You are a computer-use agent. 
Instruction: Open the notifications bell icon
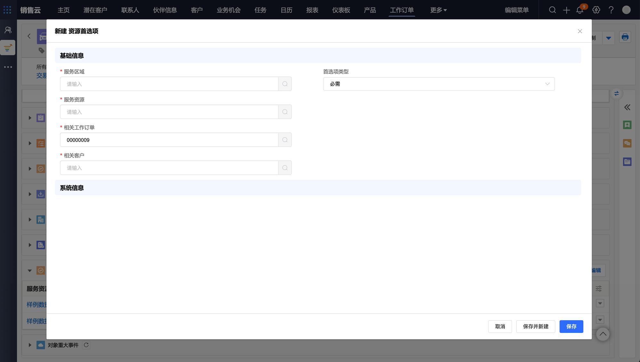tap(580, 10)
